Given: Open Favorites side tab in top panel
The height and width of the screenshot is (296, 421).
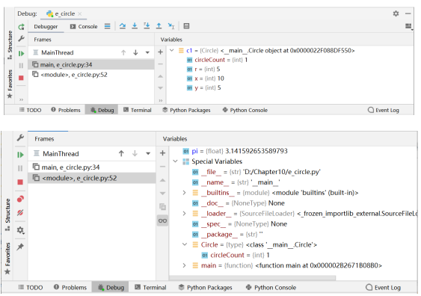Looking at the screenshot, I should [10, 84].
